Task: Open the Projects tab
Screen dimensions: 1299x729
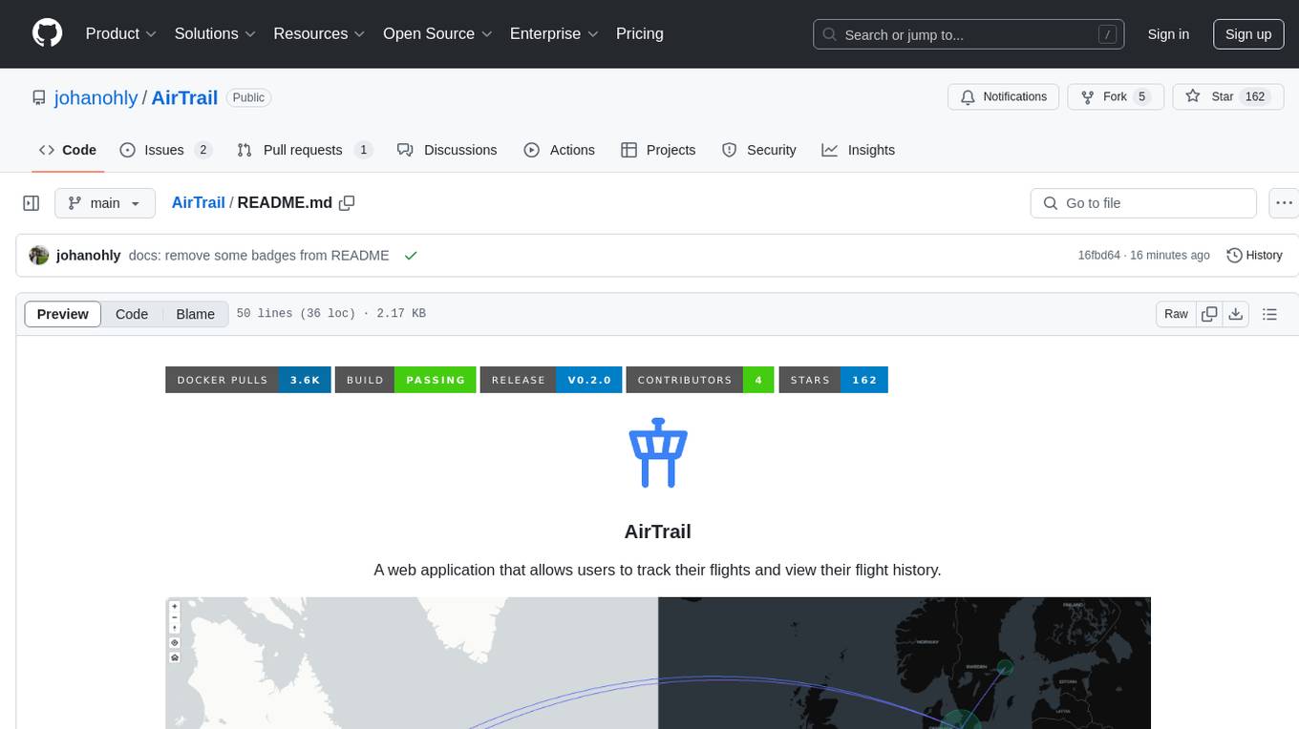Action: pos(658,150)
